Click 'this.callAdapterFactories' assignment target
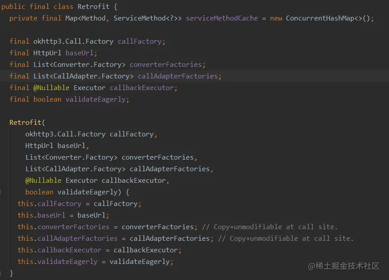 coord(67,239)
